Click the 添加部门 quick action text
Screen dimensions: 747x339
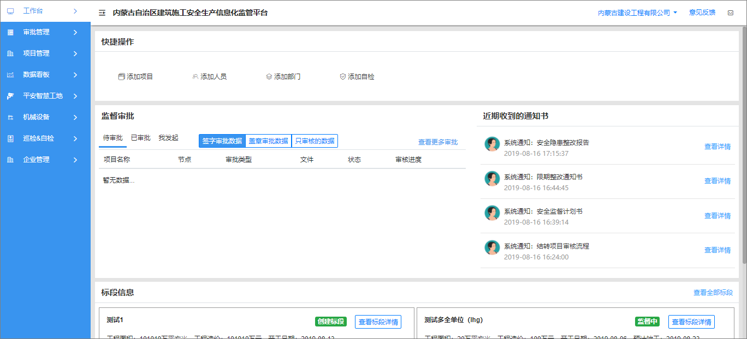pyautogui.click(x=287, y=77)
